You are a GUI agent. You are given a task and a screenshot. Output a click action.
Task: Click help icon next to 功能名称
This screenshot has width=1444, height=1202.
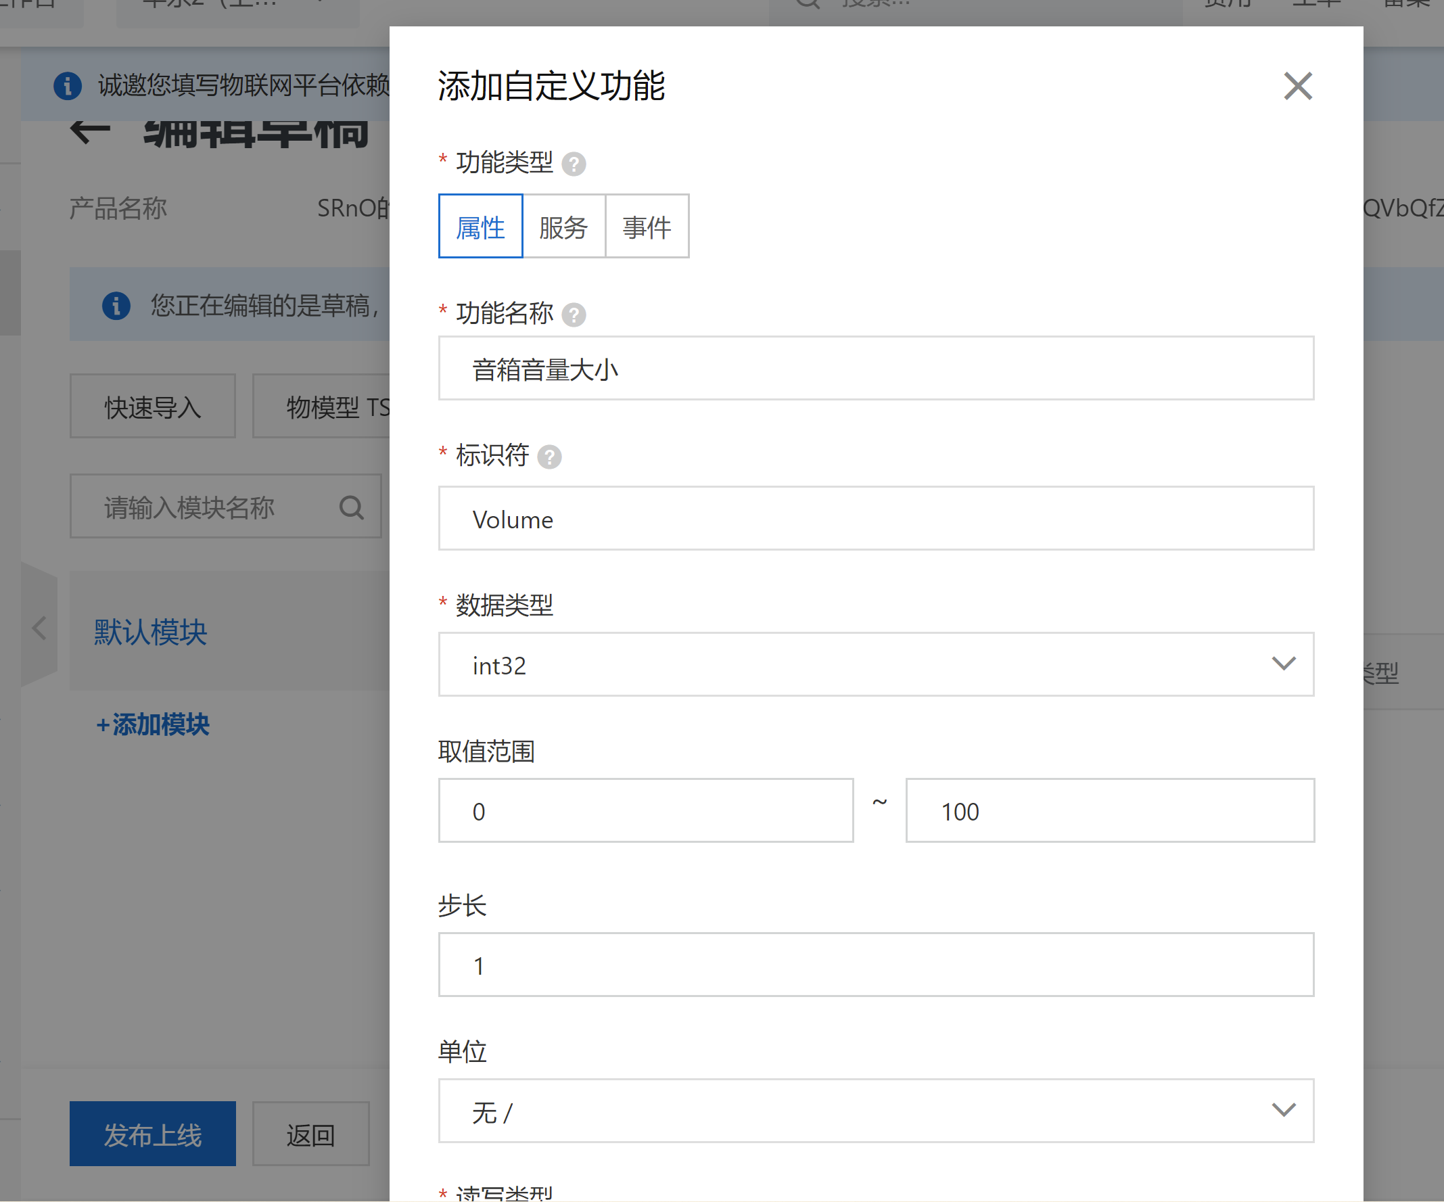[574, 315]
